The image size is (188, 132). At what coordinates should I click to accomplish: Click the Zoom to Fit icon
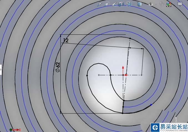click(99, 4)
